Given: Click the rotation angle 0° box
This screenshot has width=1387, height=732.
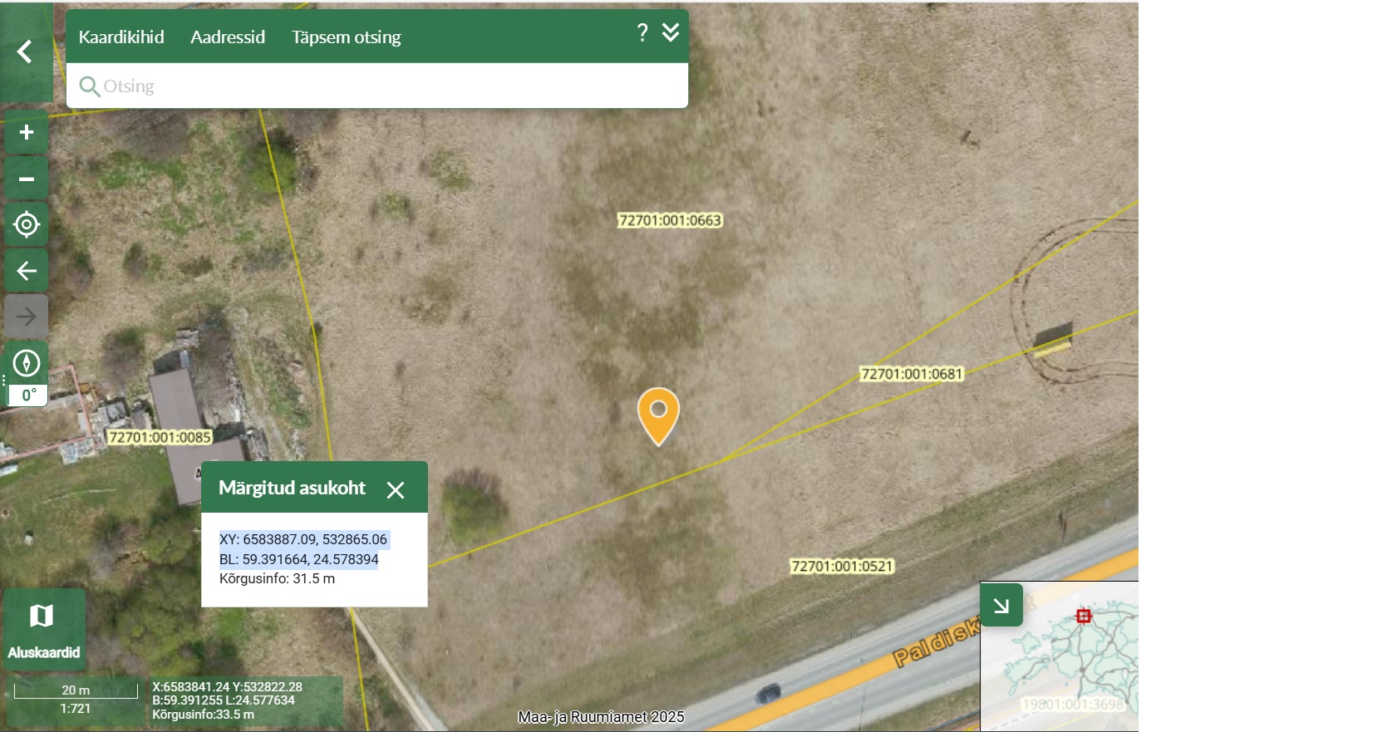Looking at the screenshot, I should 27,395.
